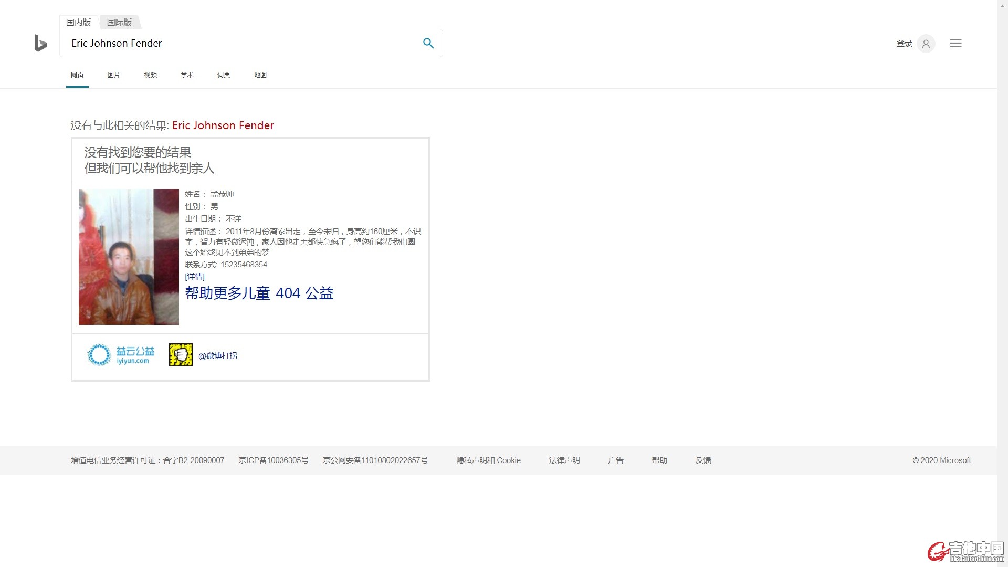Click the user avatar icon

[926, 44]
